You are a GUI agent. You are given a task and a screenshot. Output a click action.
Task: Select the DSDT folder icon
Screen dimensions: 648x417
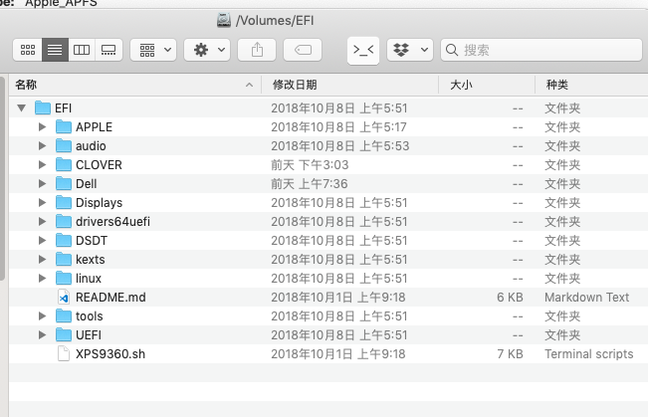click(x=64, y=241)
